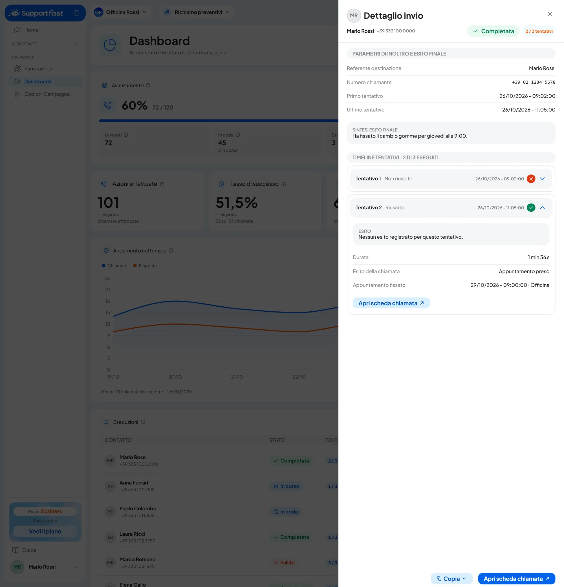The width and height of the screenshot is (564, 587).
Task: Open Marco Romano row in Esecuzioni table
Action: [219, 563]
